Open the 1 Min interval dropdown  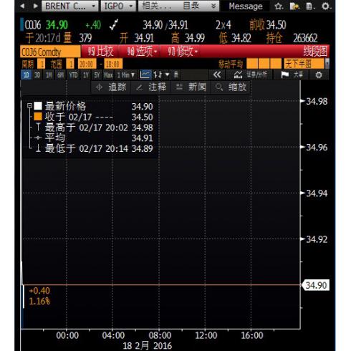coord(126,75)
